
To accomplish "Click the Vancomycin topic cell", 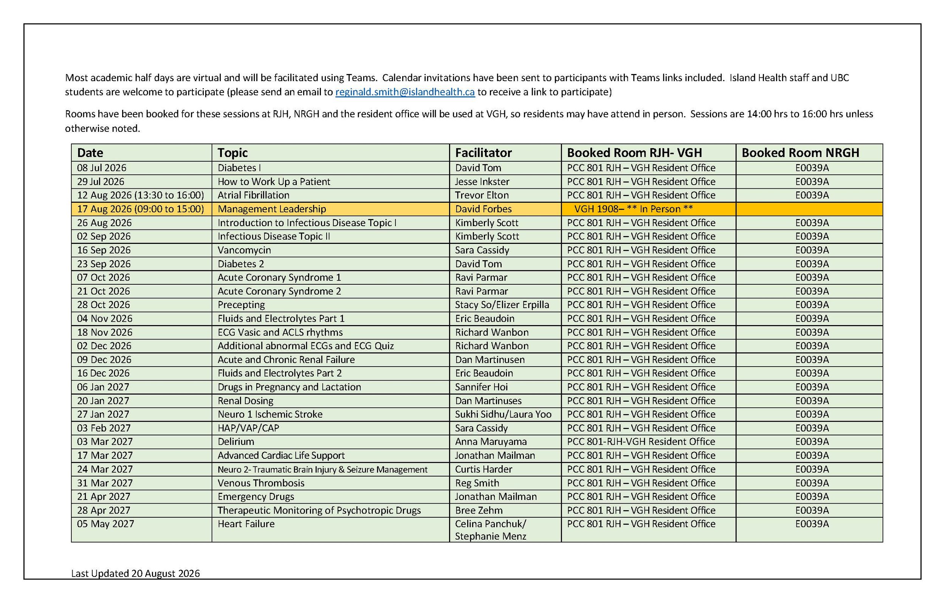I will 330,250.
